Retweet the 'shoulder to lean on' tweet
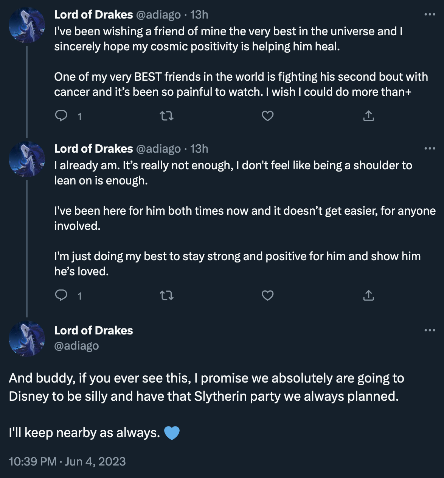 [167, 295]
